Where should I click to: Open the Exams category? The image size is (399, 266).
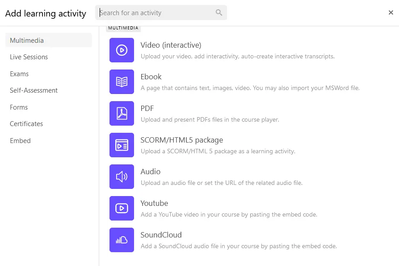19,74
